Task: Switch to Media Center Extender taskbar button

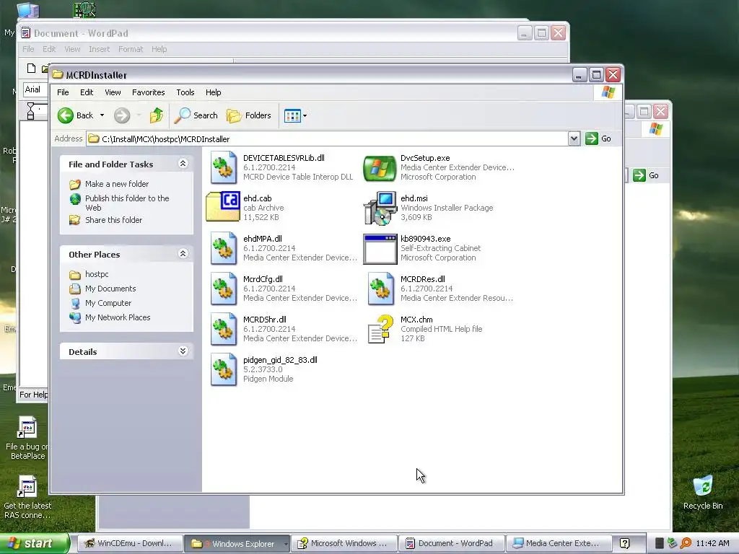Action: click(x=559, y=544)
